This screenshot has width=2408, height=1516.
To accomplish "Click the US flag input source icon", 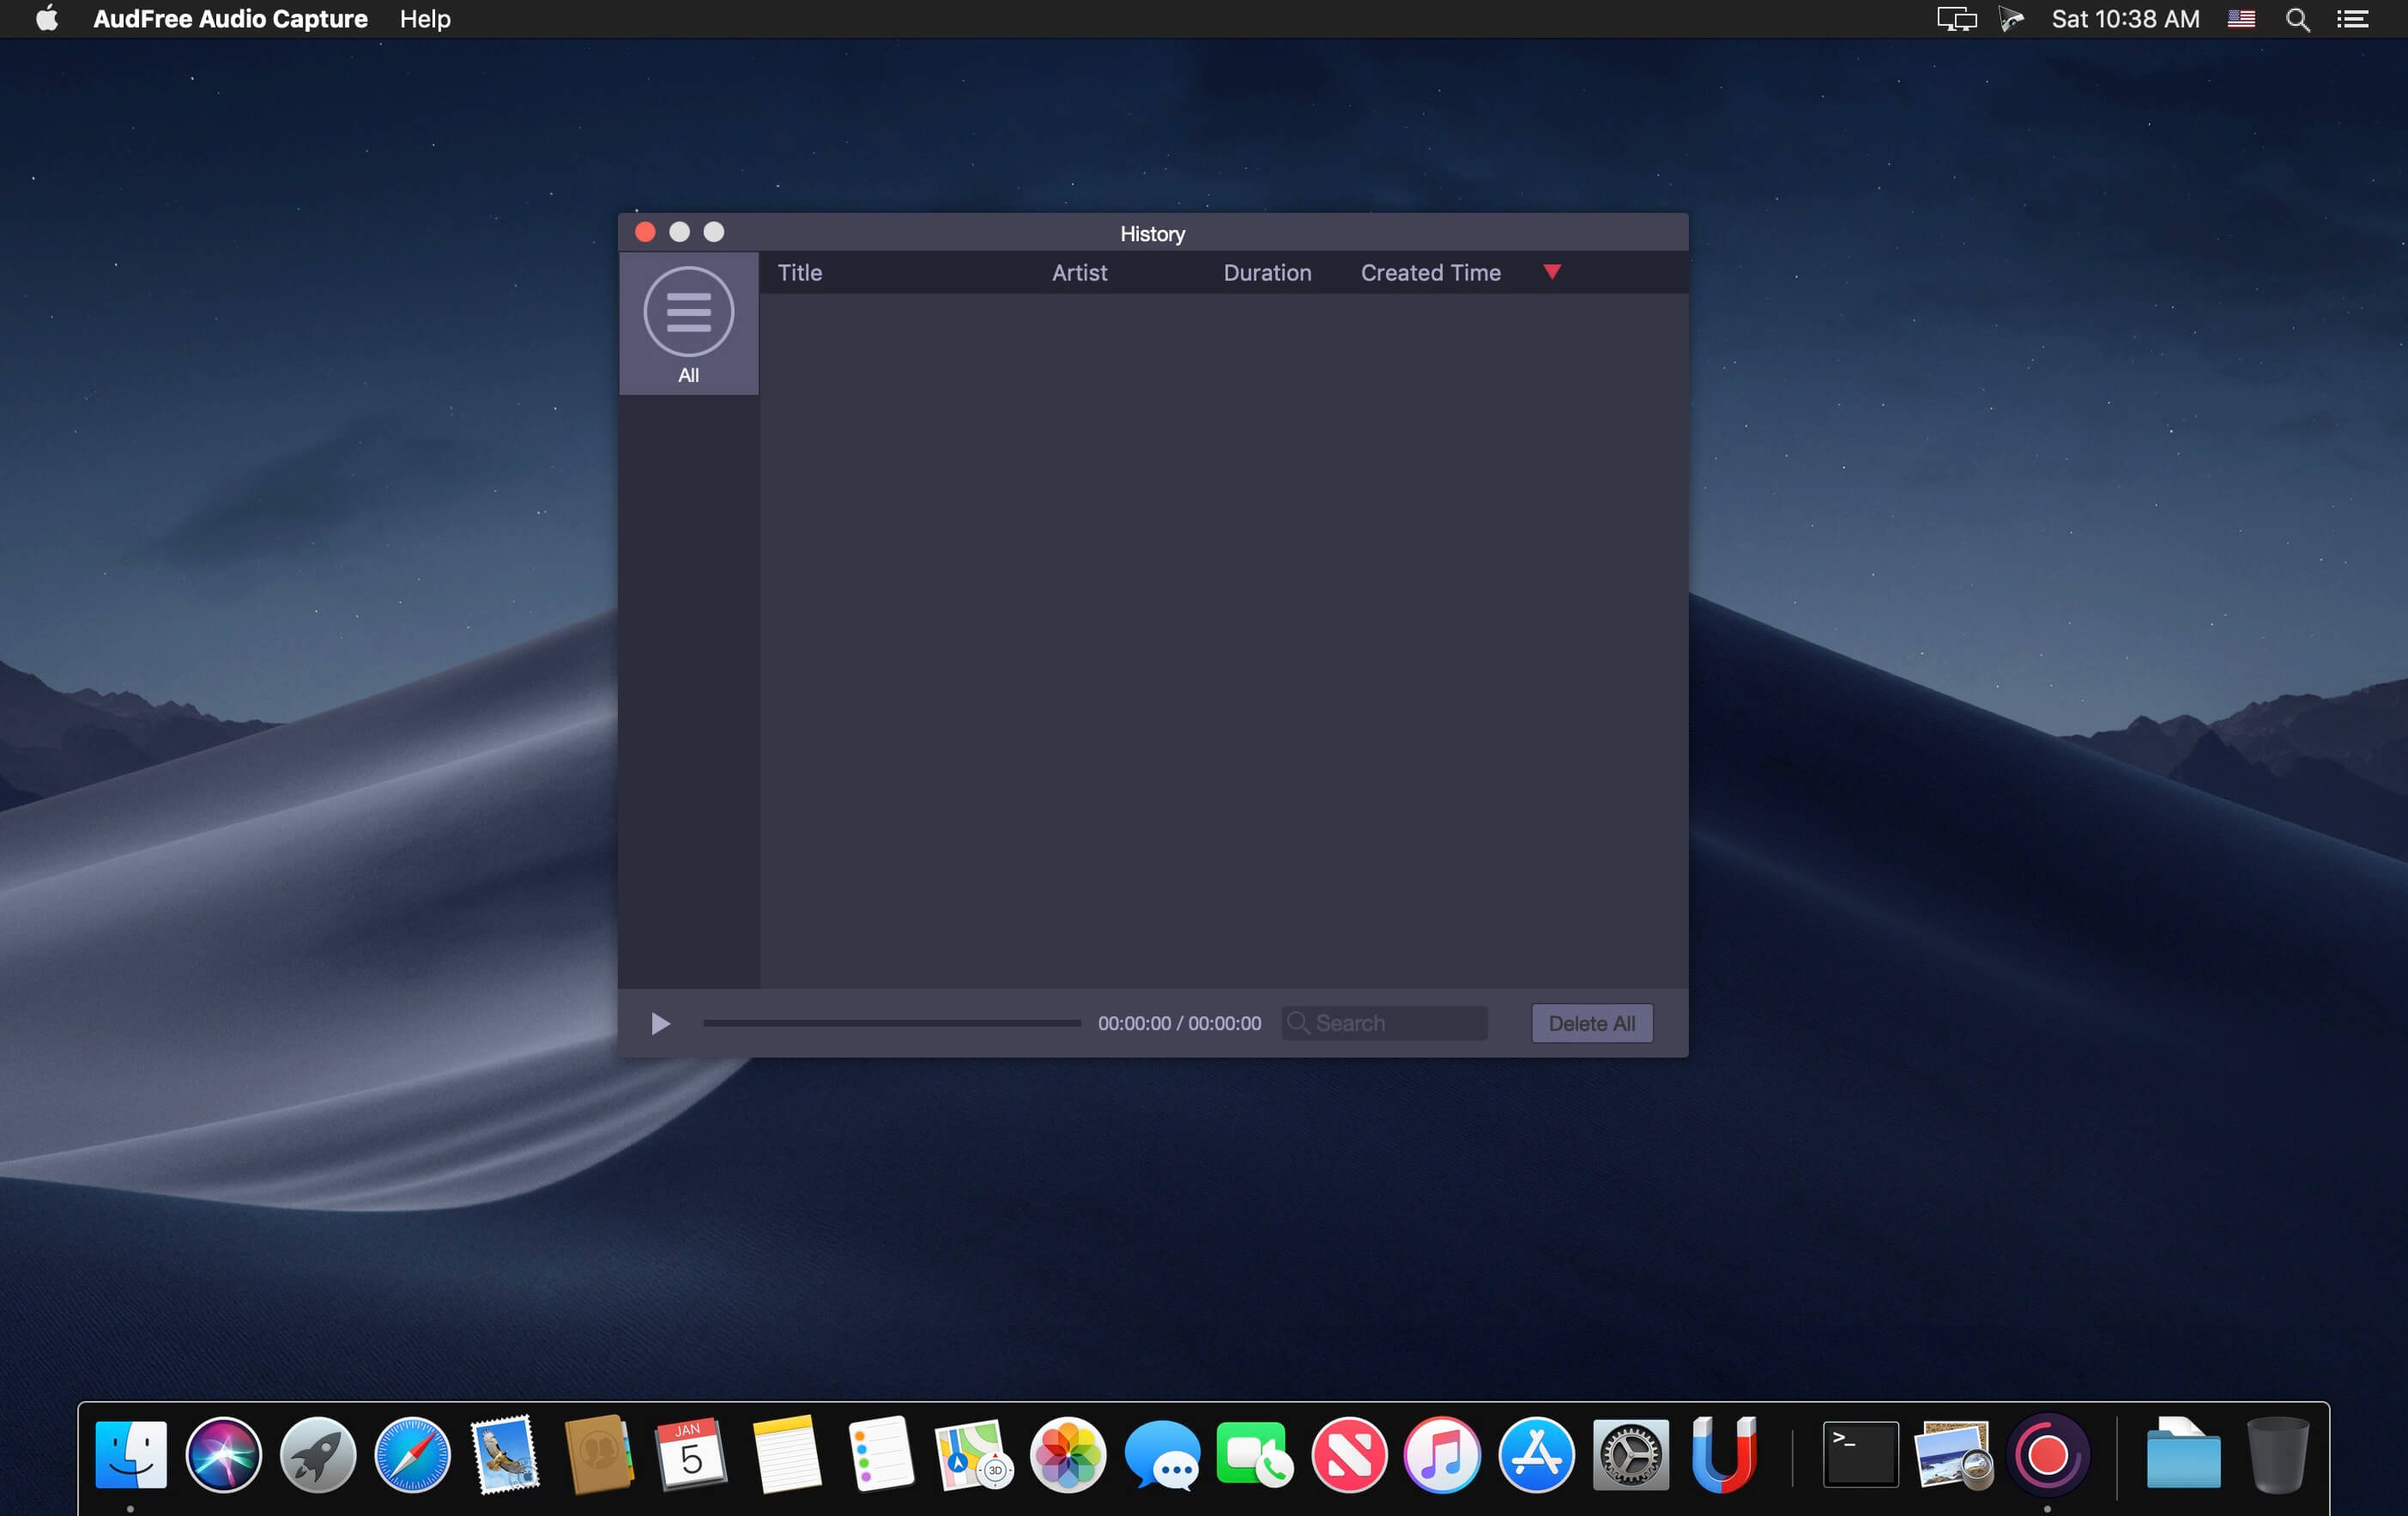I will tap(2241, 19).
